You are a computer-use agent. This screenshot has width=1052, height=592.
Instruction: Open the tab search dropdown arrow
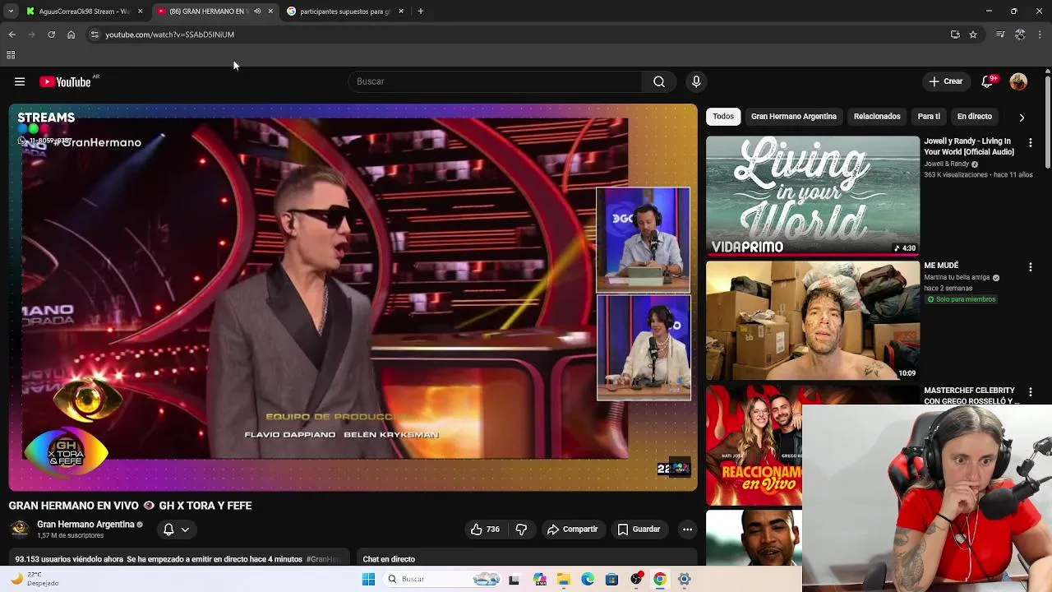11,12
